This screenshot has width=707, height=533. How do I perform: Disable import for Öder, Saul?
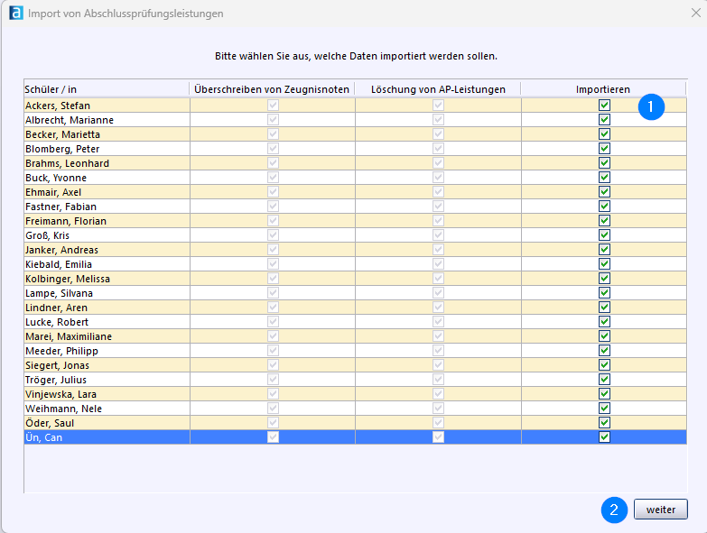(x=604, y=423)
